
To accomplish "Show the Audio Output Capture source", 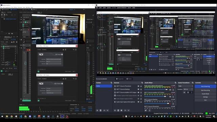I will 138,99.
